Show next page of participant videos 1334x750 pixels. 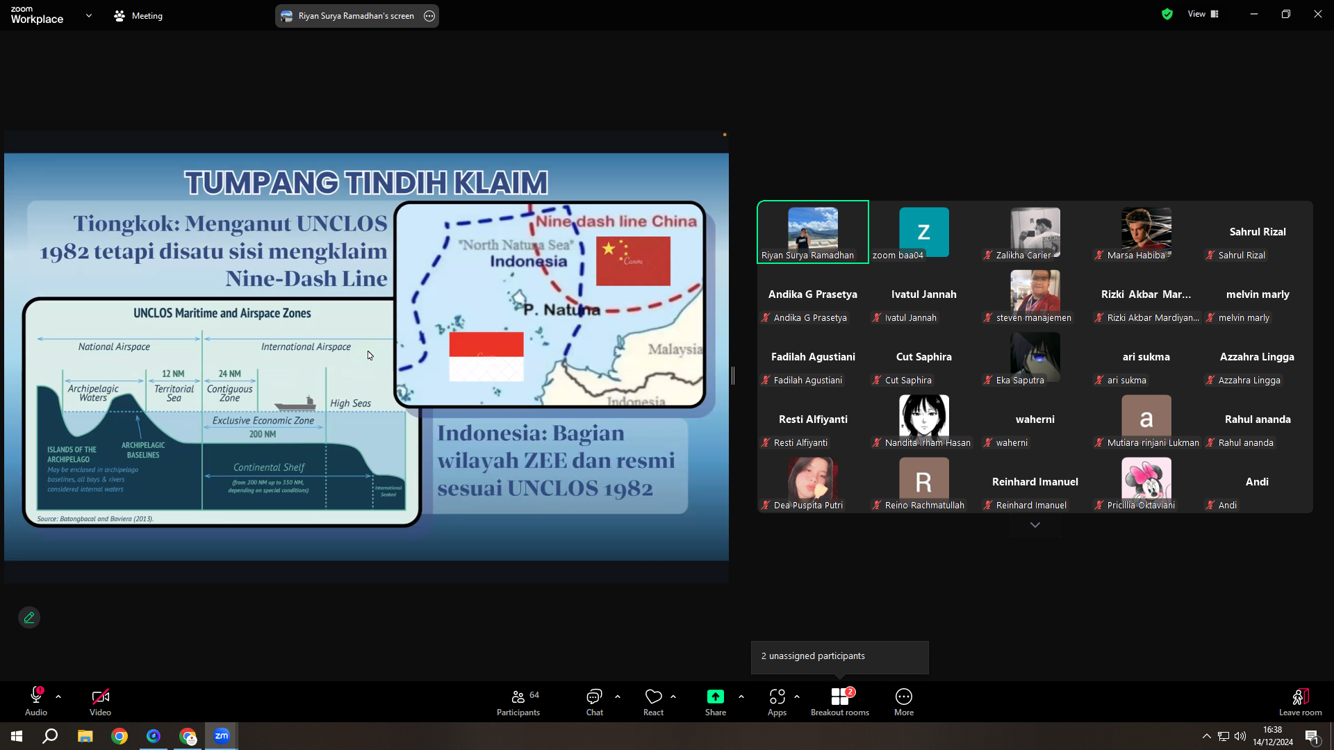click(1035, 525)
